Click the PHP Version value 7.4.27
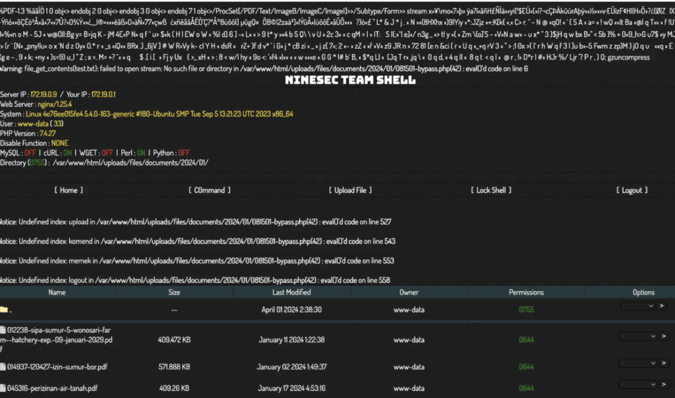This screenshot has height=398, width=675. (47, 133)
